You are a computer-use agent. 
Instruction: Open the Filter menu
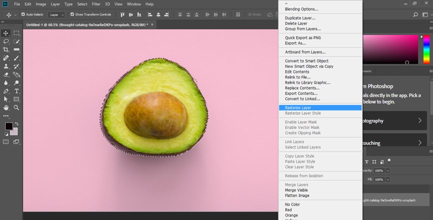96,4
